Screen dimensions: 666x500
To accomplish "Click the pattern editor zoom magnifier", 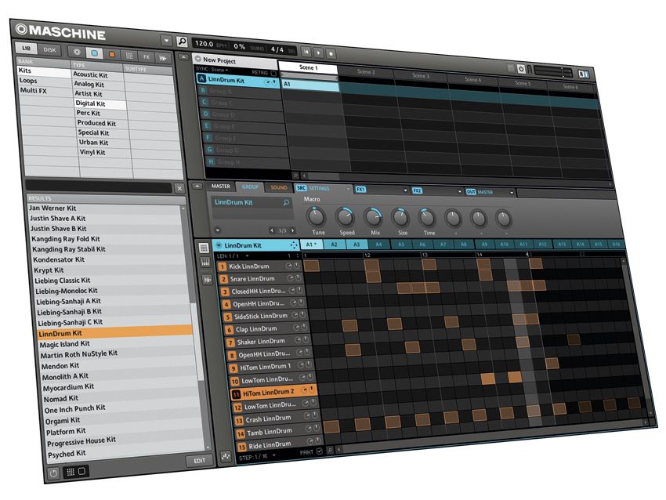I will (x=330, y=450).
